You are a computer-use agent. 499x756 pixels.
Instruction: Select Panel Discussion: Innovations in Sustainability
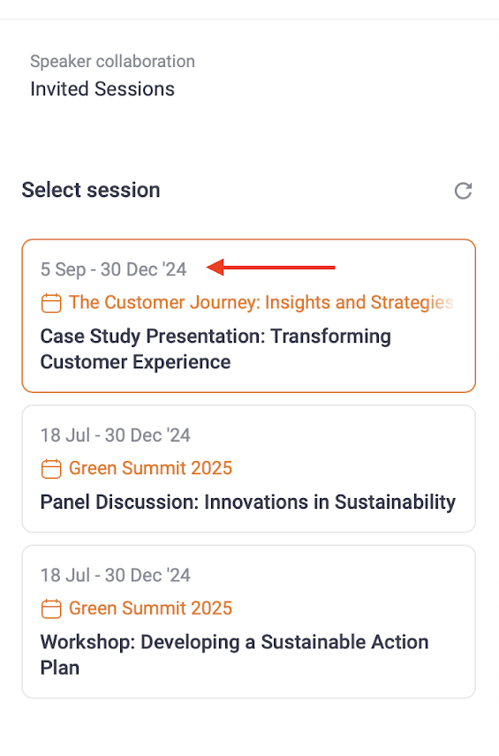point(249,469)
